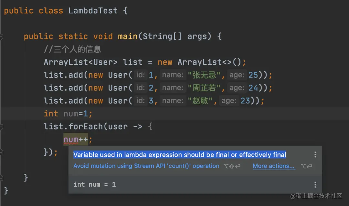Collapse the list.forEach lambda block fold marker
This screenshot has width=349, height=206.
point(2,126)
